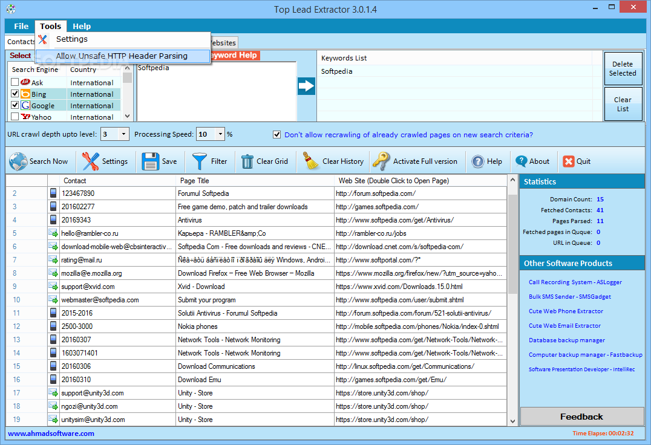Image resolution: width=651 pixels, height=445 pixels.
Task: Open Computer backup manager - Fastbackup link
Action: click(586, 354)
